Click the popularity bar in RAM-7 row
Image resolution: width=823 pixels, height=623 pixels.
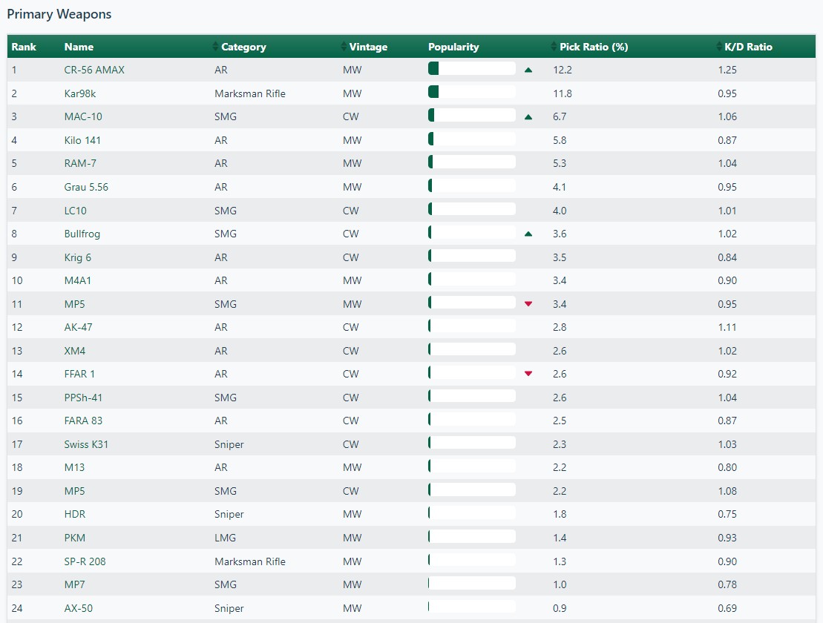pos(472,162)
